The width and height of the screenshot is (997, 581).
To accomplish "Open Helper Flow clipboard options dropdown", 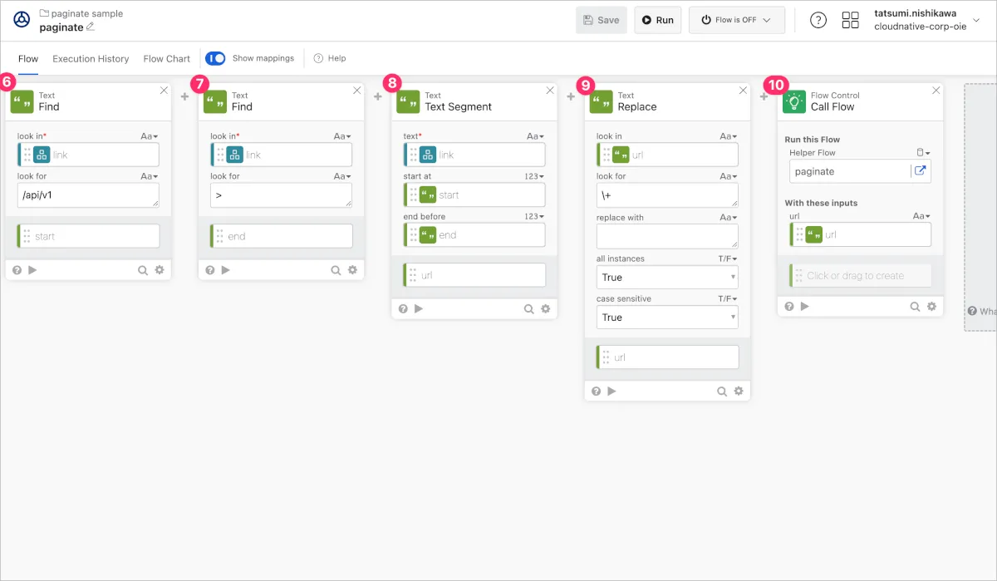I will (923, 153).
